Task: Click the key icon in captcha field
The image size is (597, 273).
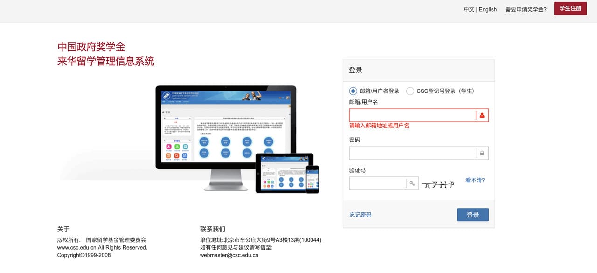Action: point(412,183)
